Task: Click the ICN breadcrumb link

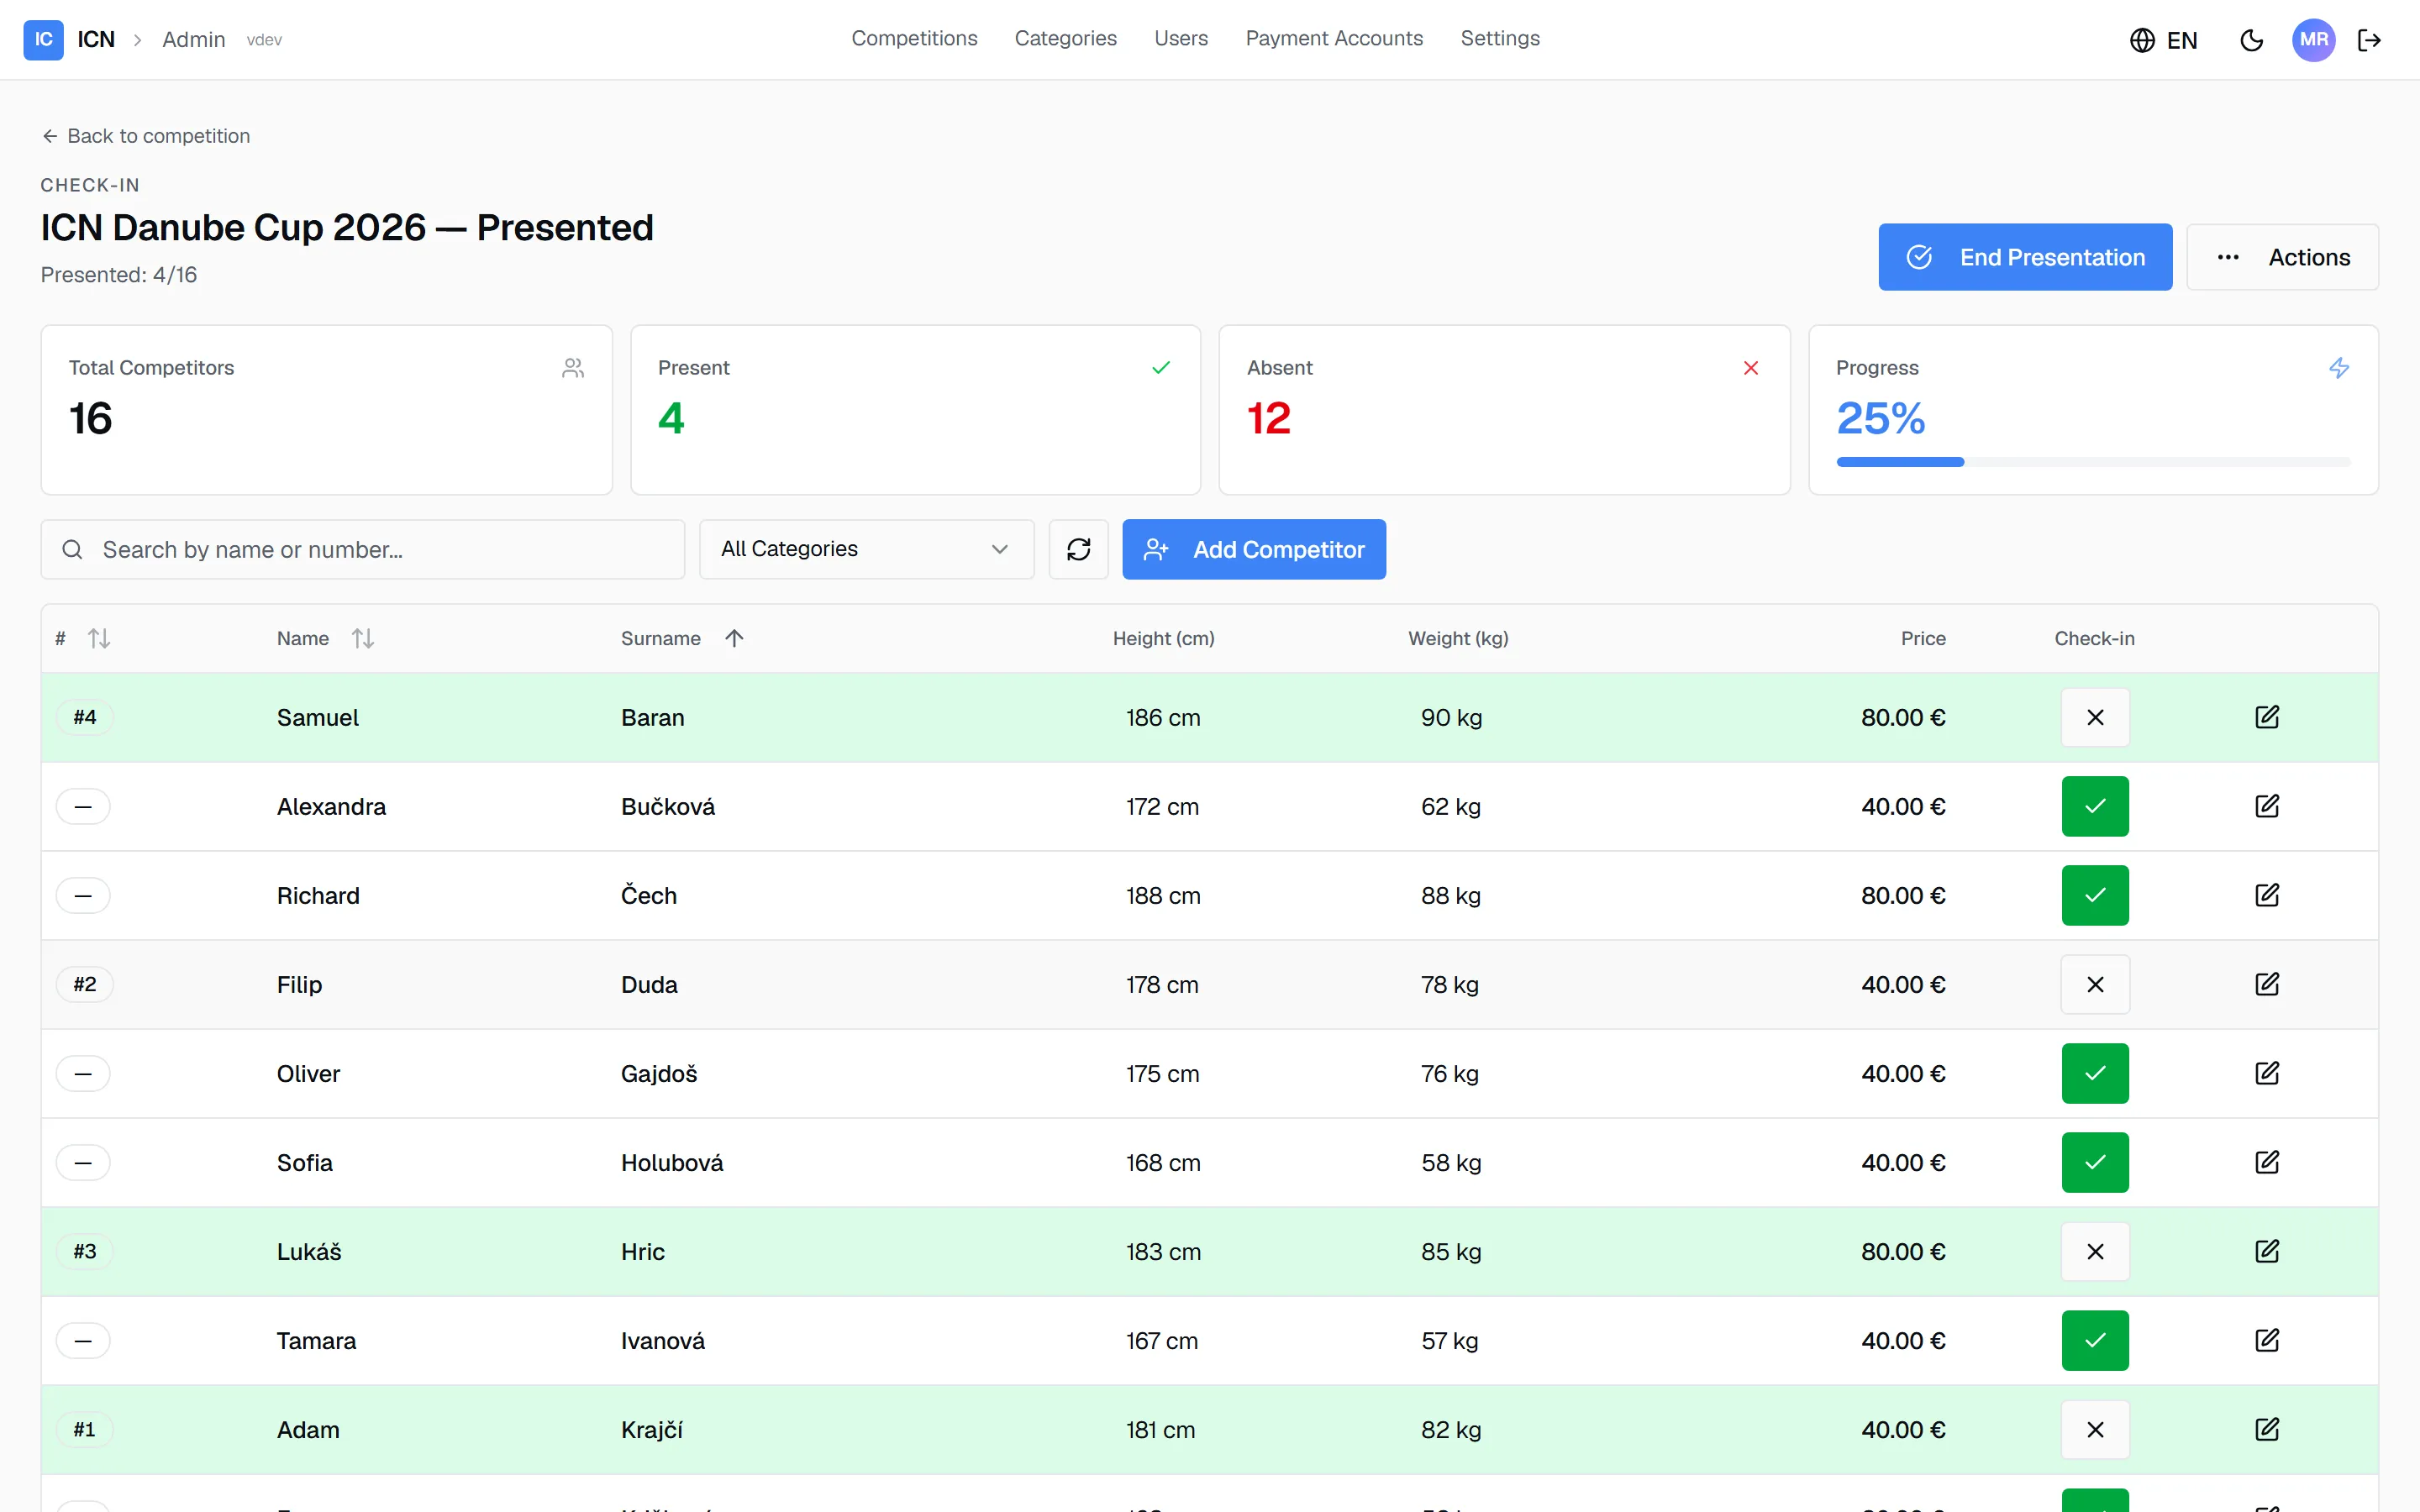Action: click(x=96, y=40)
